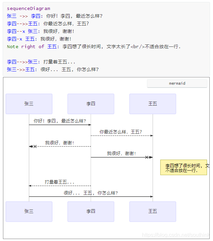Click diagram message 很好... 王五，你怎么样？
The image size is (213, 241).
click(x=91, y=193)
